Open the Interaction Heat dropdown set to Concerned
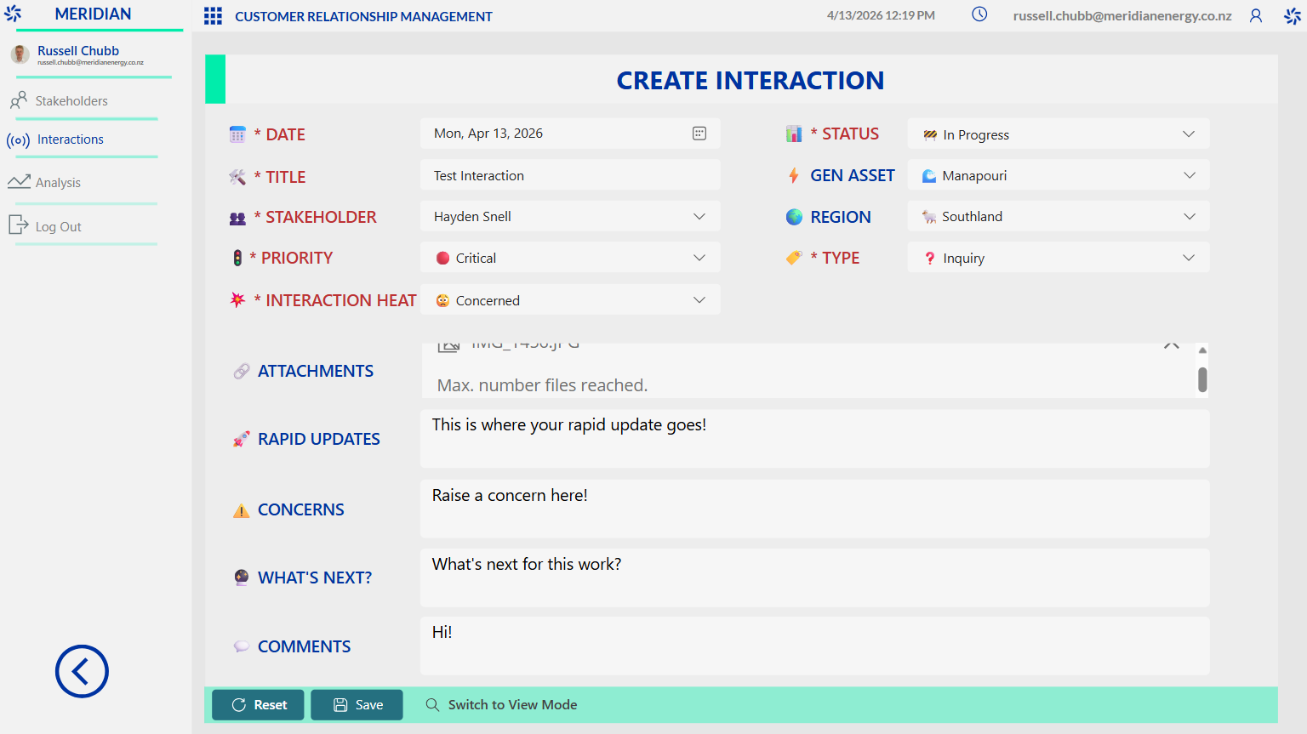The width and height of the screenshot is (1307, 734). [699, 300]
